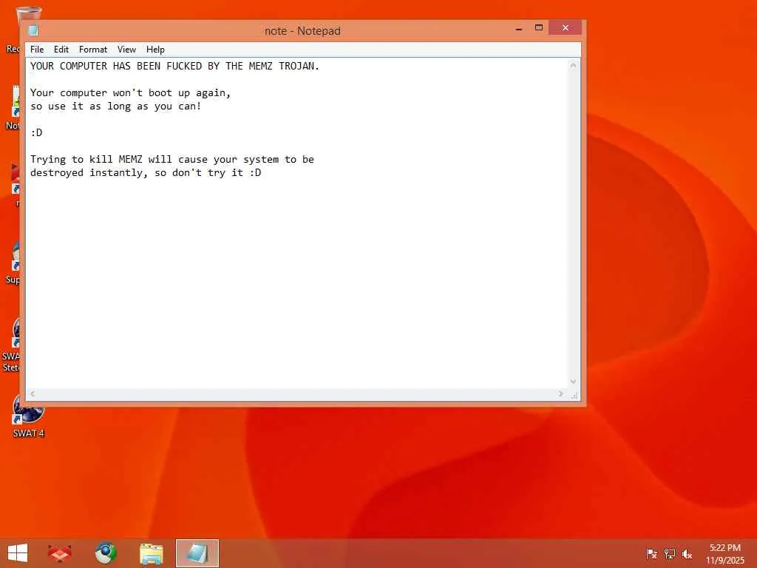The image size is (757, 568).
Task: Open the Format menu in Notepad
Action: point(92,50)
